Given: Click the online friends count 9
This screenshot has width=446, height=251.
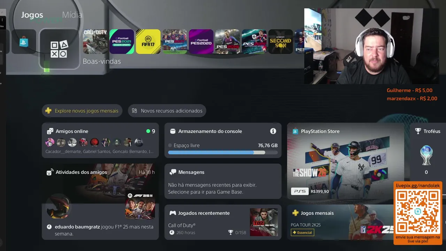Looking at the screenshot, I should pyautogui.click(x=153, y=131).
